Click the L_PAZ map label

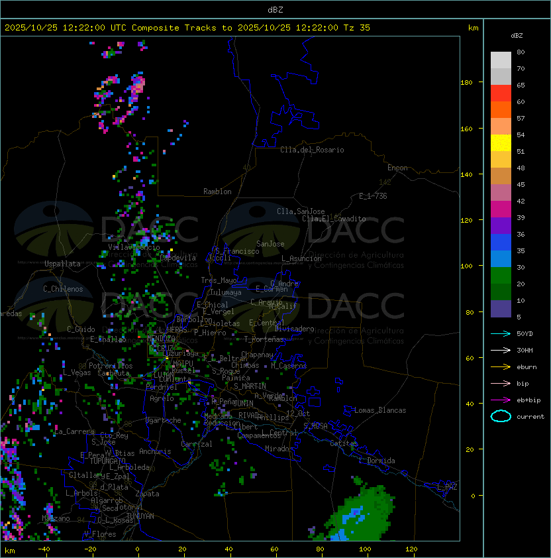tap(447, 487)
